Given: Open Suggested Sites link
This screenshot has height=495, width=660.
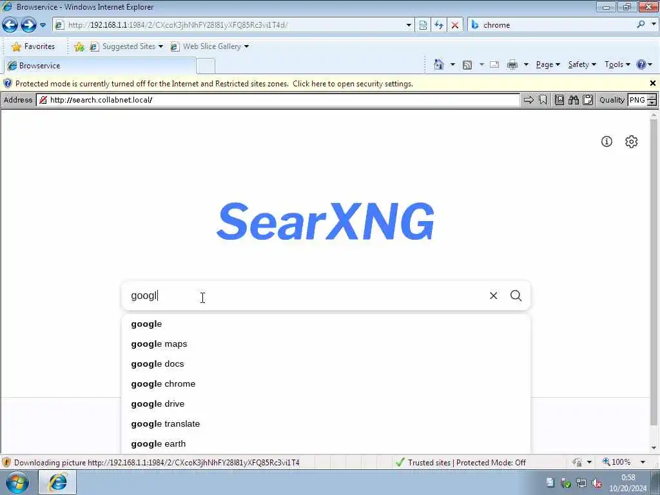Looking at the screenshot, I should click(126, 46).
